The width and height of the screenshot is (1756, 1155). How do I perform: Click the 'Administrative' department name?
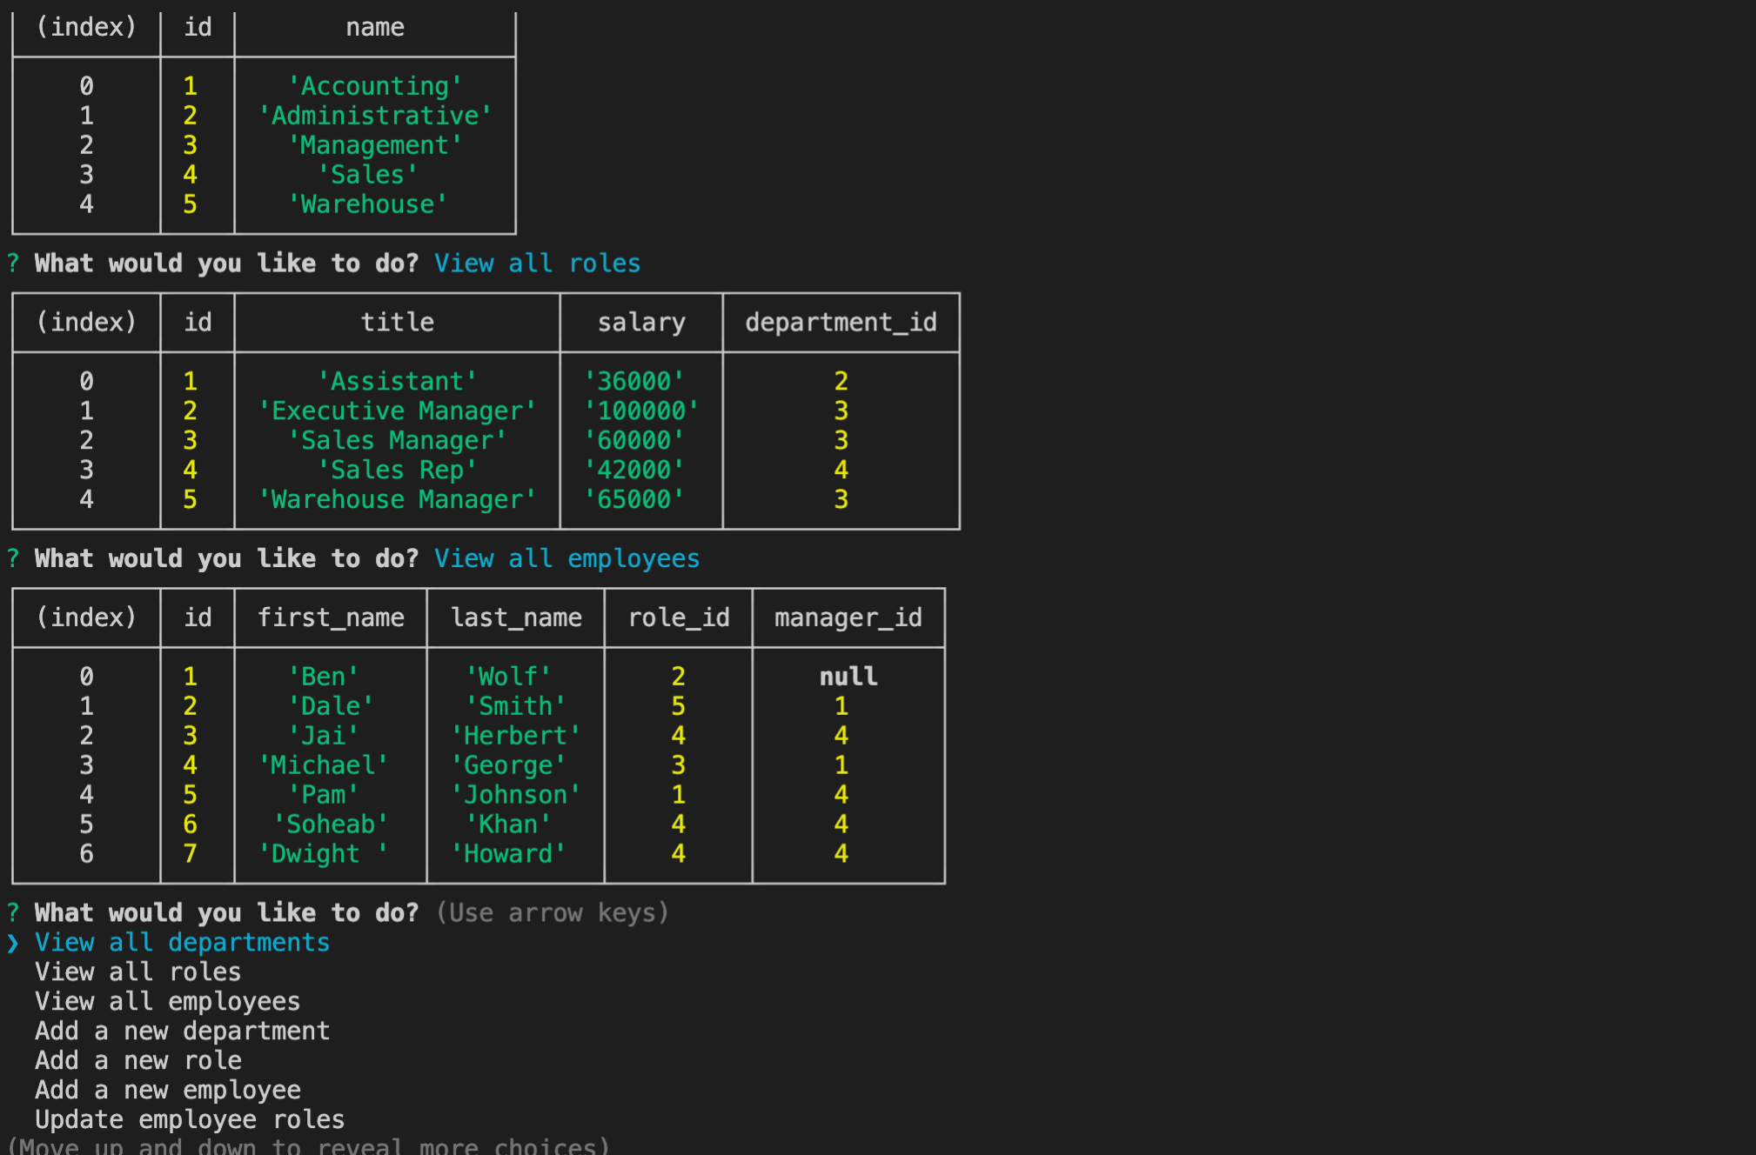click(x=375, y=116)
